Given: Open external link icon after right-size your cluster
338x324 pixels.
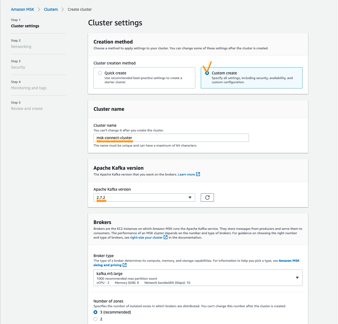Looking at the screenshot, I should point(166,237).
